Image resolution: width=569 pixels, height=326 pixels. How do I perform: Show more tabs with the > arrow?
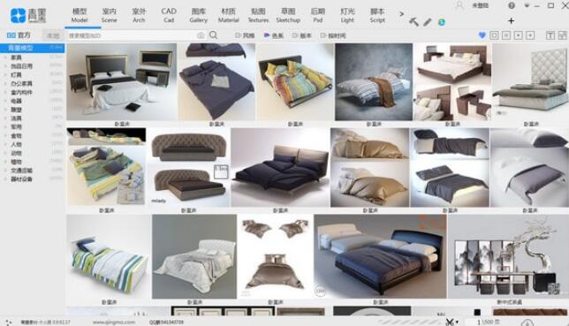tap(401, 14)
